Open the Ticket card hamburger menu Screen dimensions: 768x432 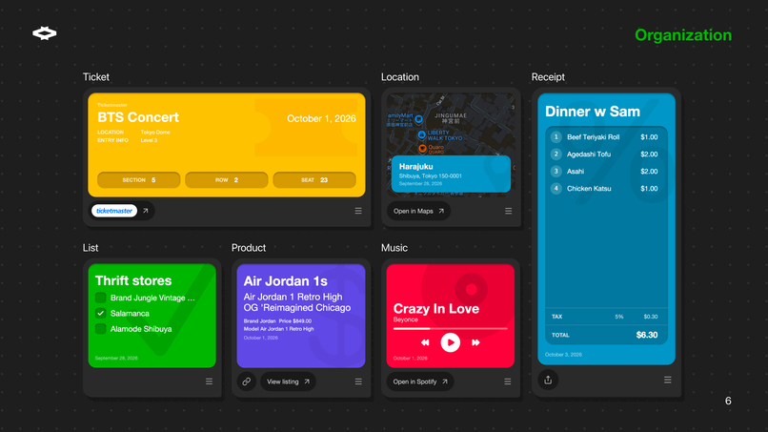tap(358, 211)
